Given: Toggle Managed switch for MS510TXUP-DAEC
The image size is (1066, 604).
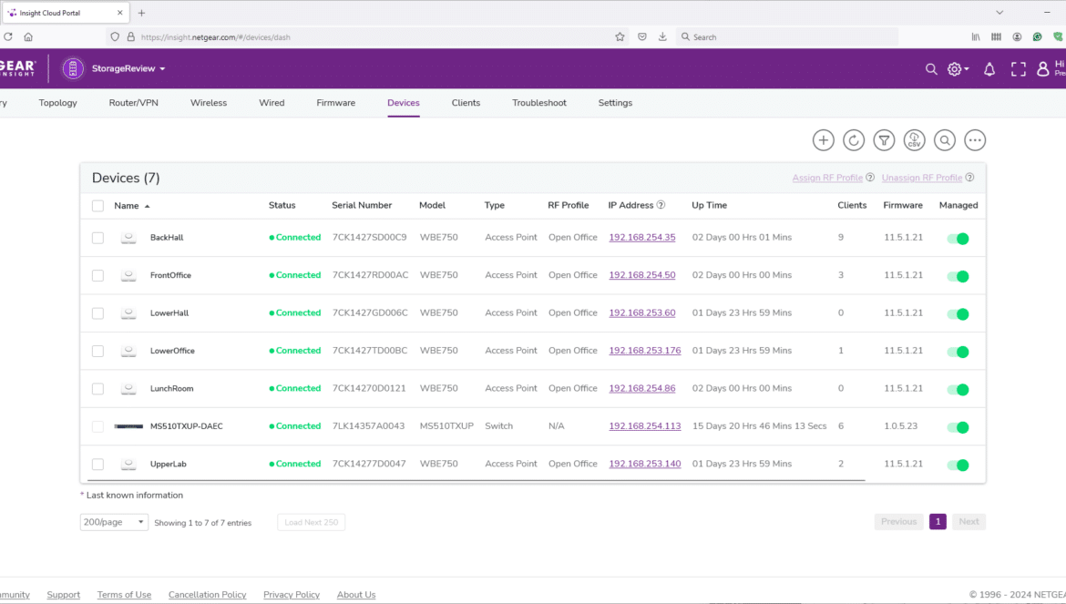Looking at the screenshot, I should (958, 427).
